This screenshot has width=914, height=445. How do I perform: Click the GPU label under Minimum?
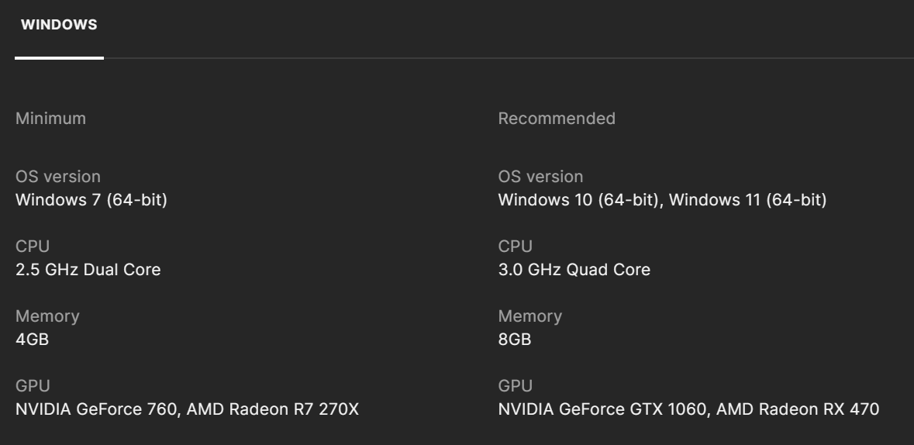31,385
